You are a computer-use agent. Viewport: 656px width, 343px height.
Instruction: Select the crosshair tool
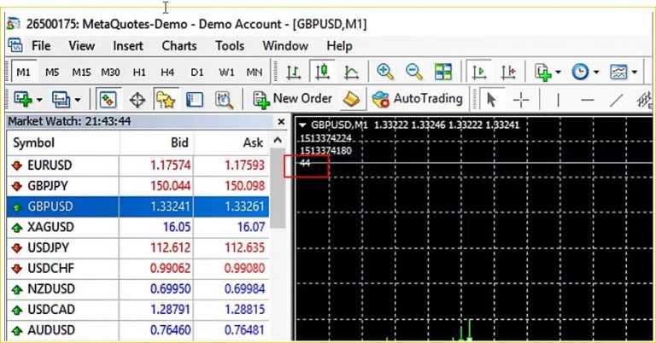coord(521,100)
